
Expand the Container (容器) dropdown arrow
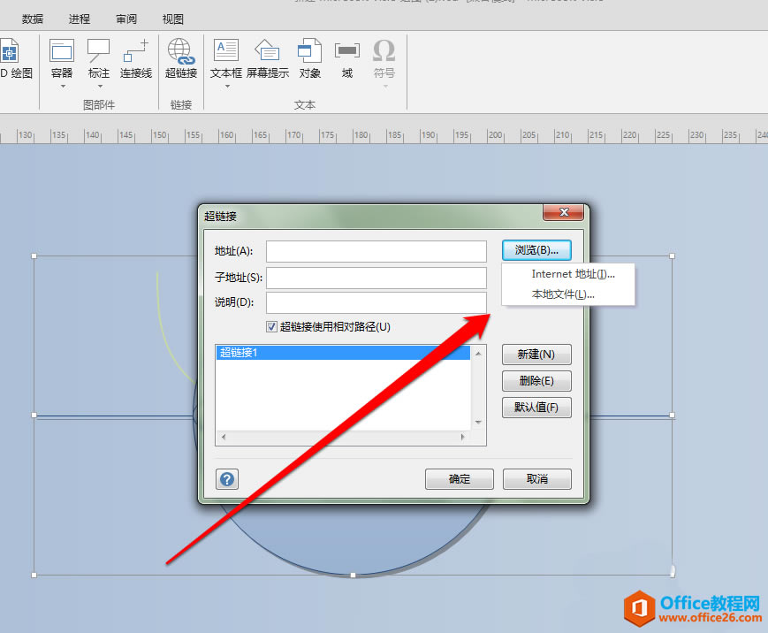pyautogui.click(x=62, y=87)
